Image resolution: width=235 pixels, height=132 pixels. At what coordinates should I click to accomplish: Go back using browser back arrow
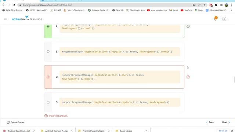point(3,5)
